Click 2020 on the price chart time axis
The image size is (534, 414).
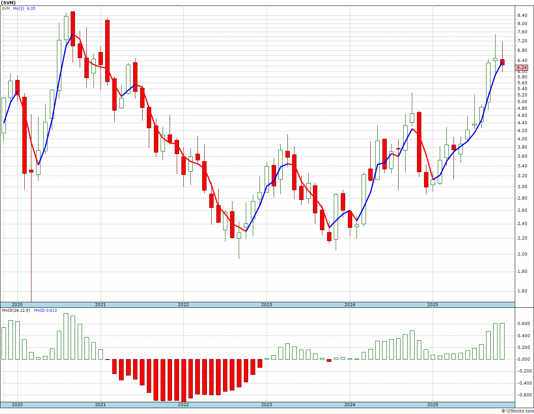point(17,305)
